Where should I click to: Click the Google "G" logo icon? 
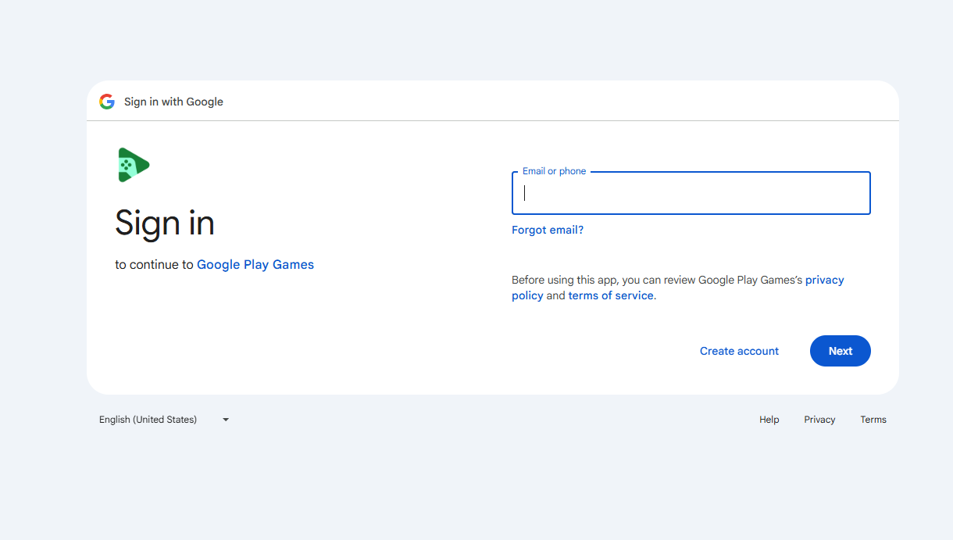tap(107, 101)
